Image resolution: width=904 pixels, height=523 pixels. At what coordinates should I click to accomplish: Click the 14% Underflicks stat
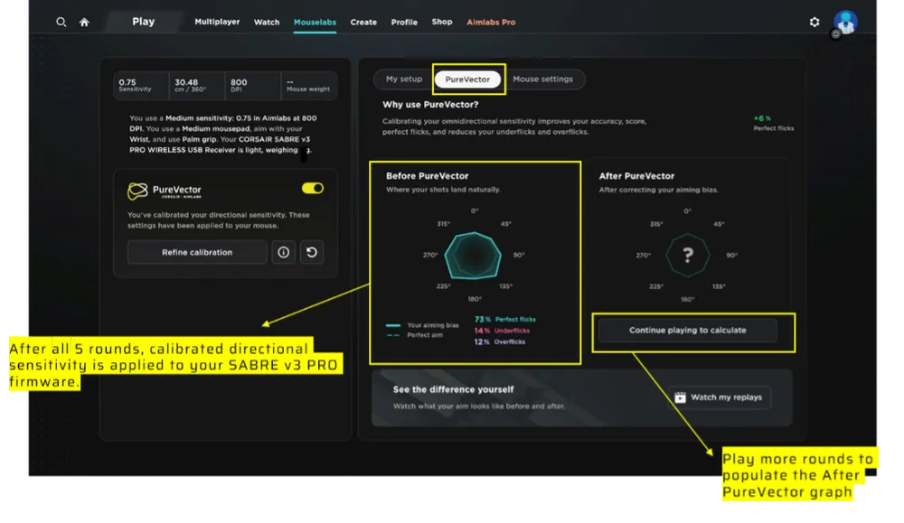[502, 331]
